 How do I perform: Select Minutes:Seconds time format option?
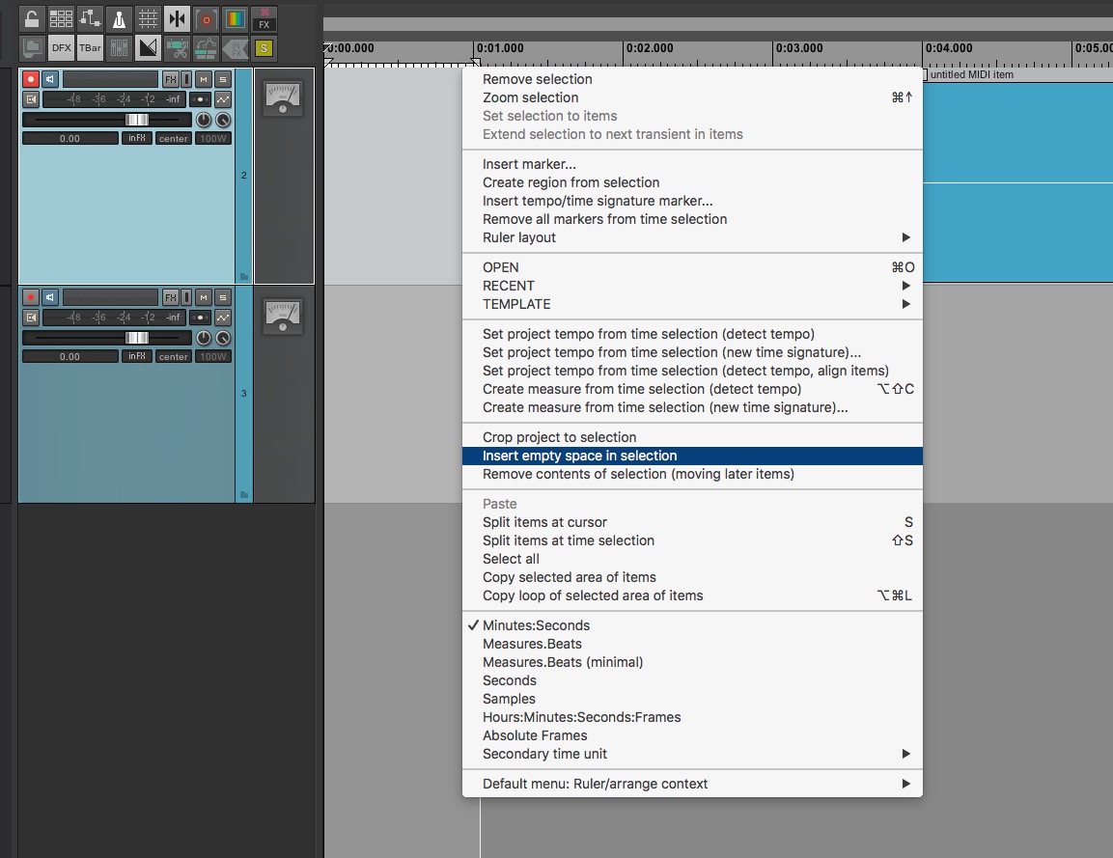pos(692,625)
